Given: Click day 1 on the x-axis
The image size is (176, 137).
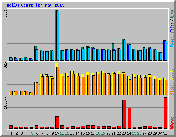Looking at the screenshot, I should pos(11,133).
